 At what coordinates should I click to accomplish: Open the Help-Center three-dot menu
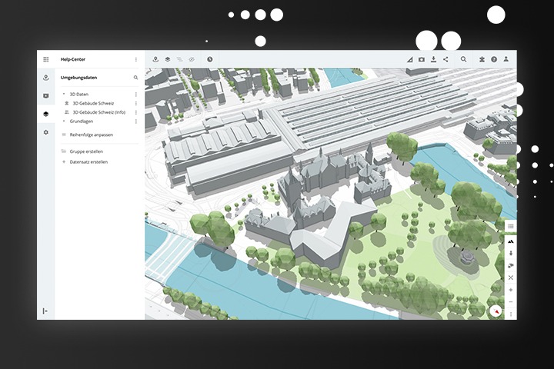(136, 59)
